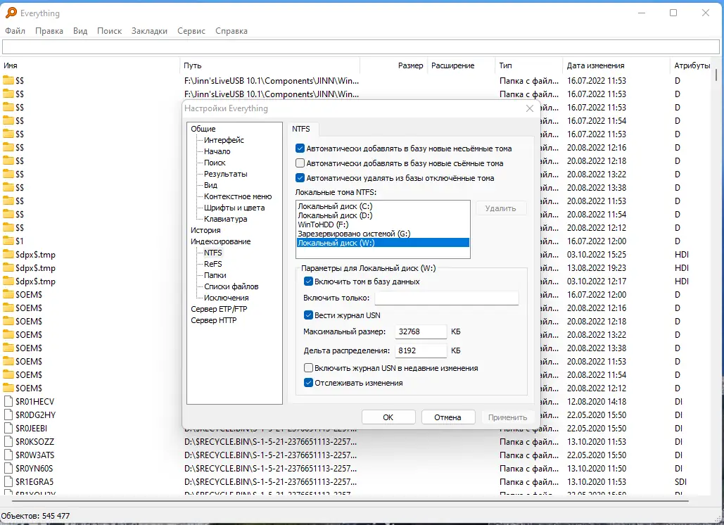Open the Закладки menu
Image resolution: width=724 pixels, height=525 pixels.
click(x=150, y=31)
